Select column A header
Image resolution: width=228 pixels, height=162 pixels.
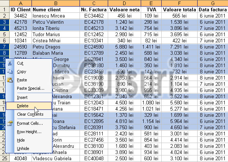tap(21, 3)
